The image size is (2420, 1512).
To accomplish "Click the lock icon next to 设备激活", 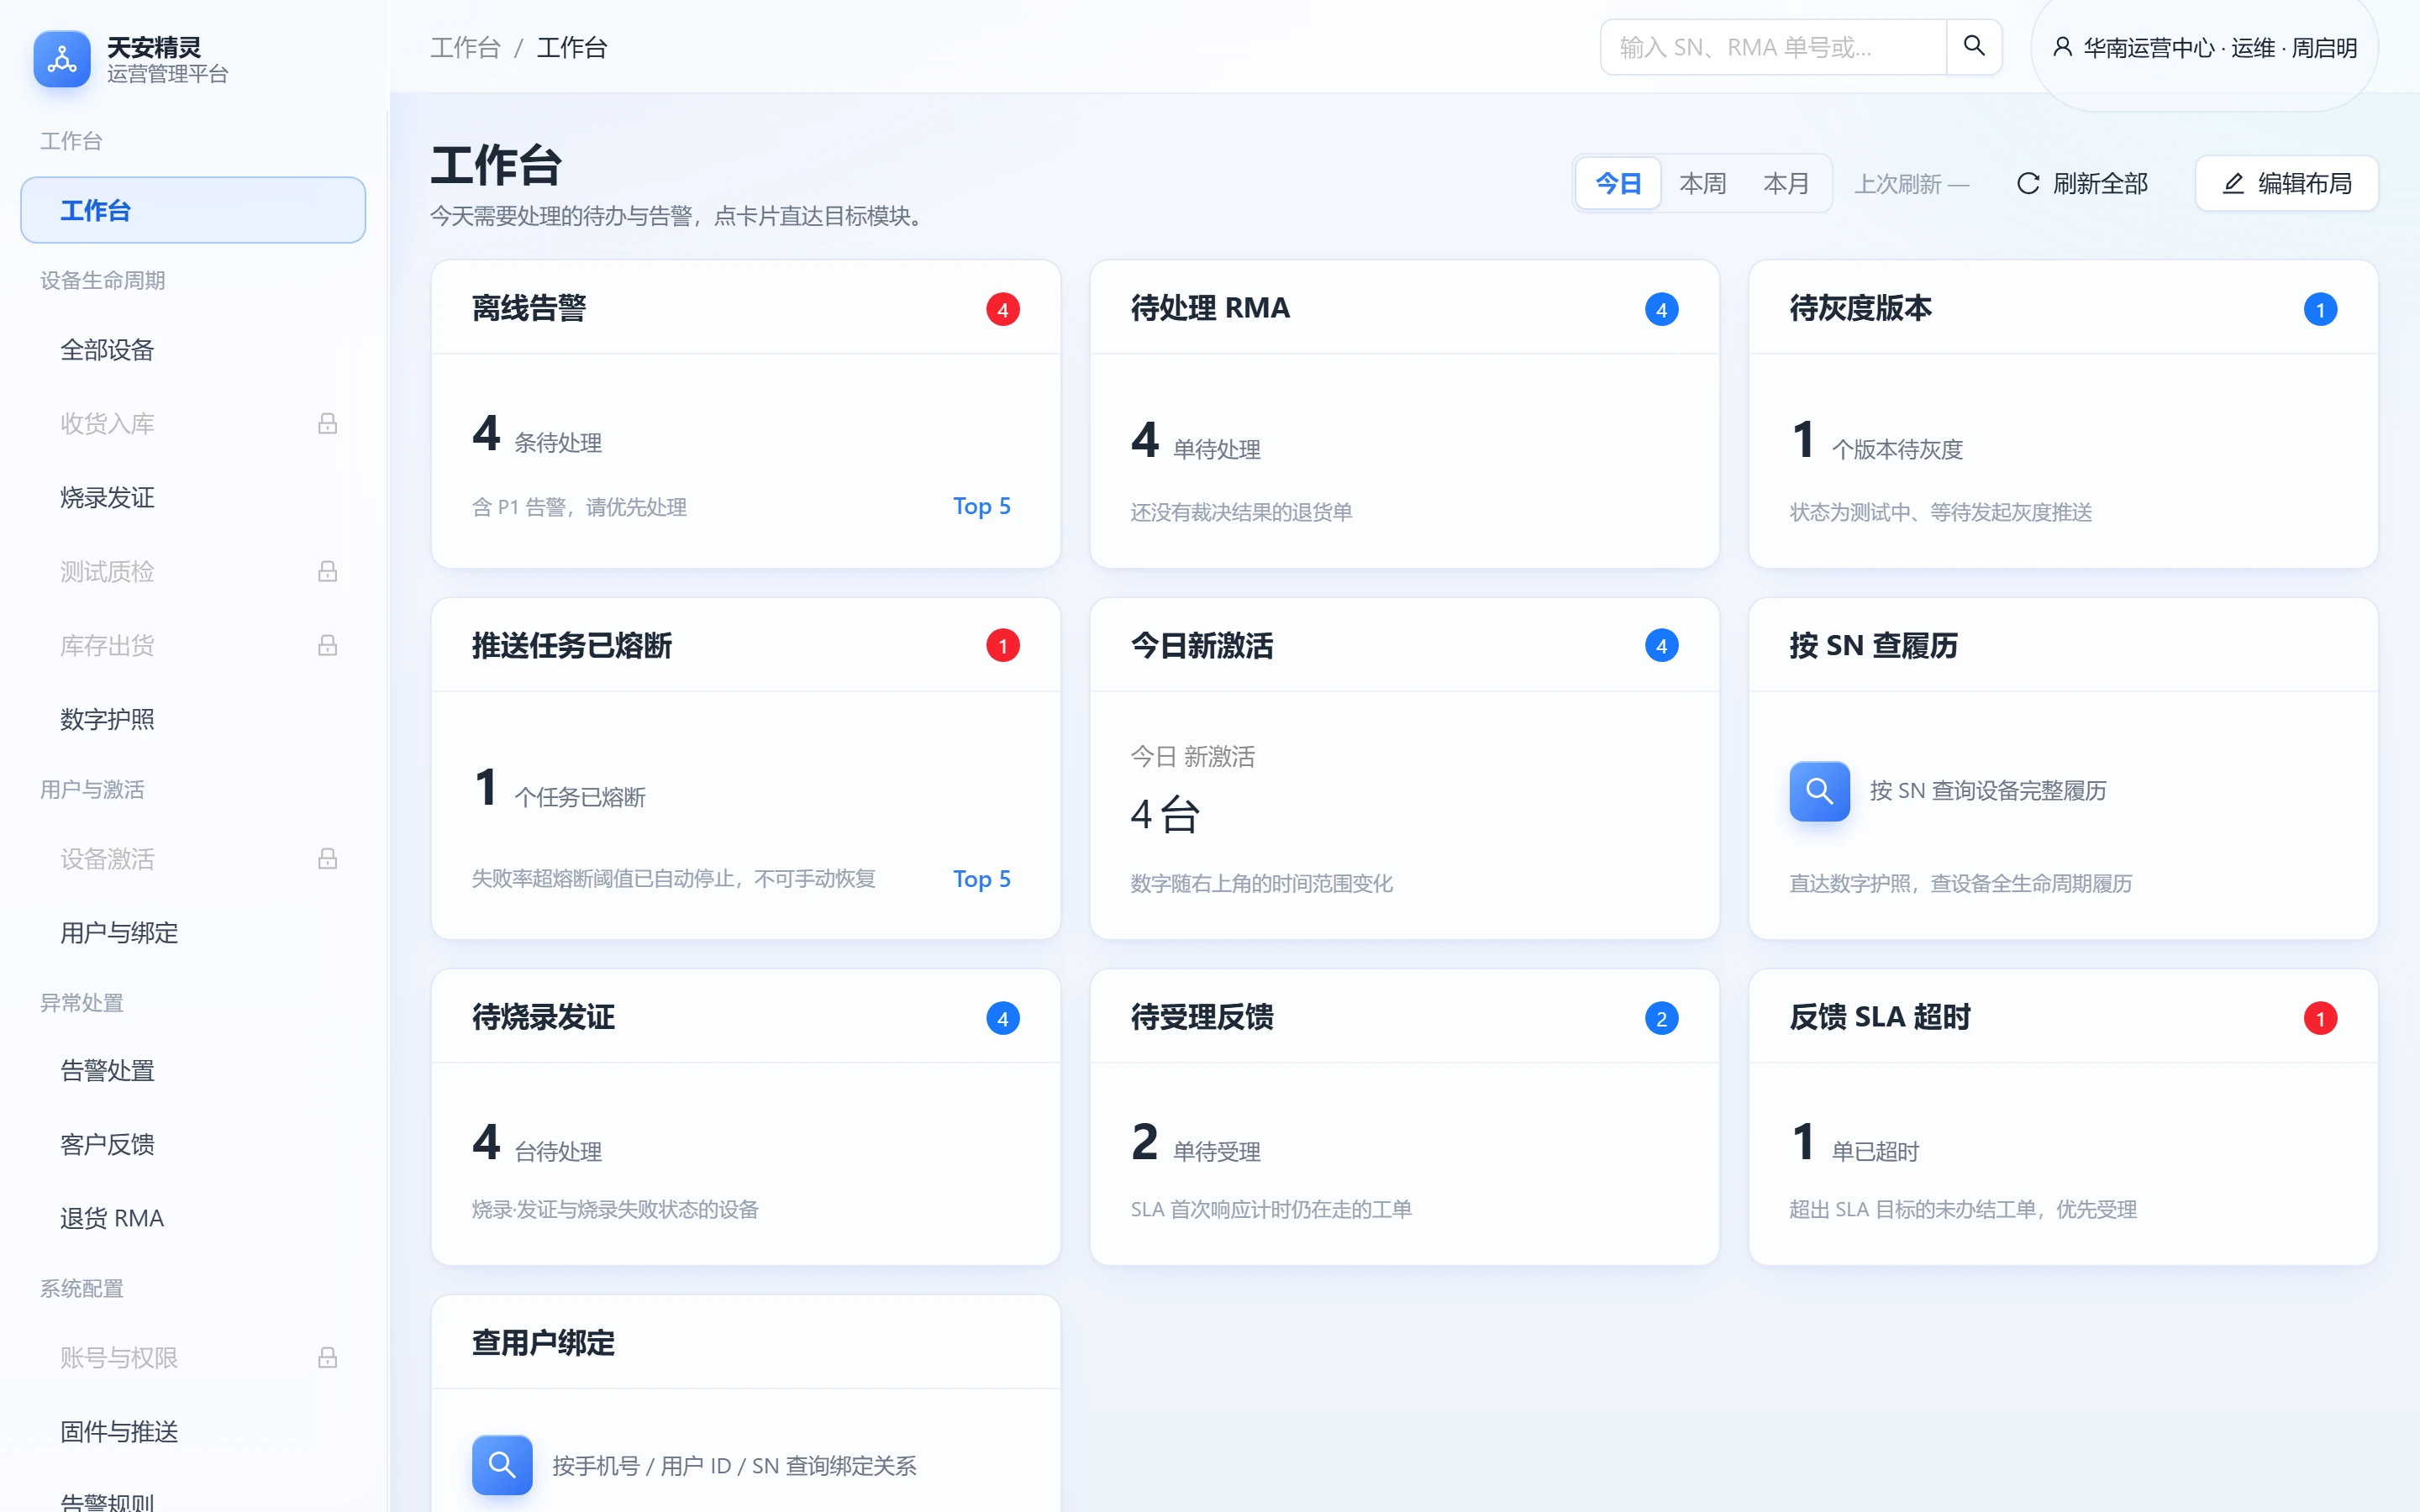I will coord(327,858).
